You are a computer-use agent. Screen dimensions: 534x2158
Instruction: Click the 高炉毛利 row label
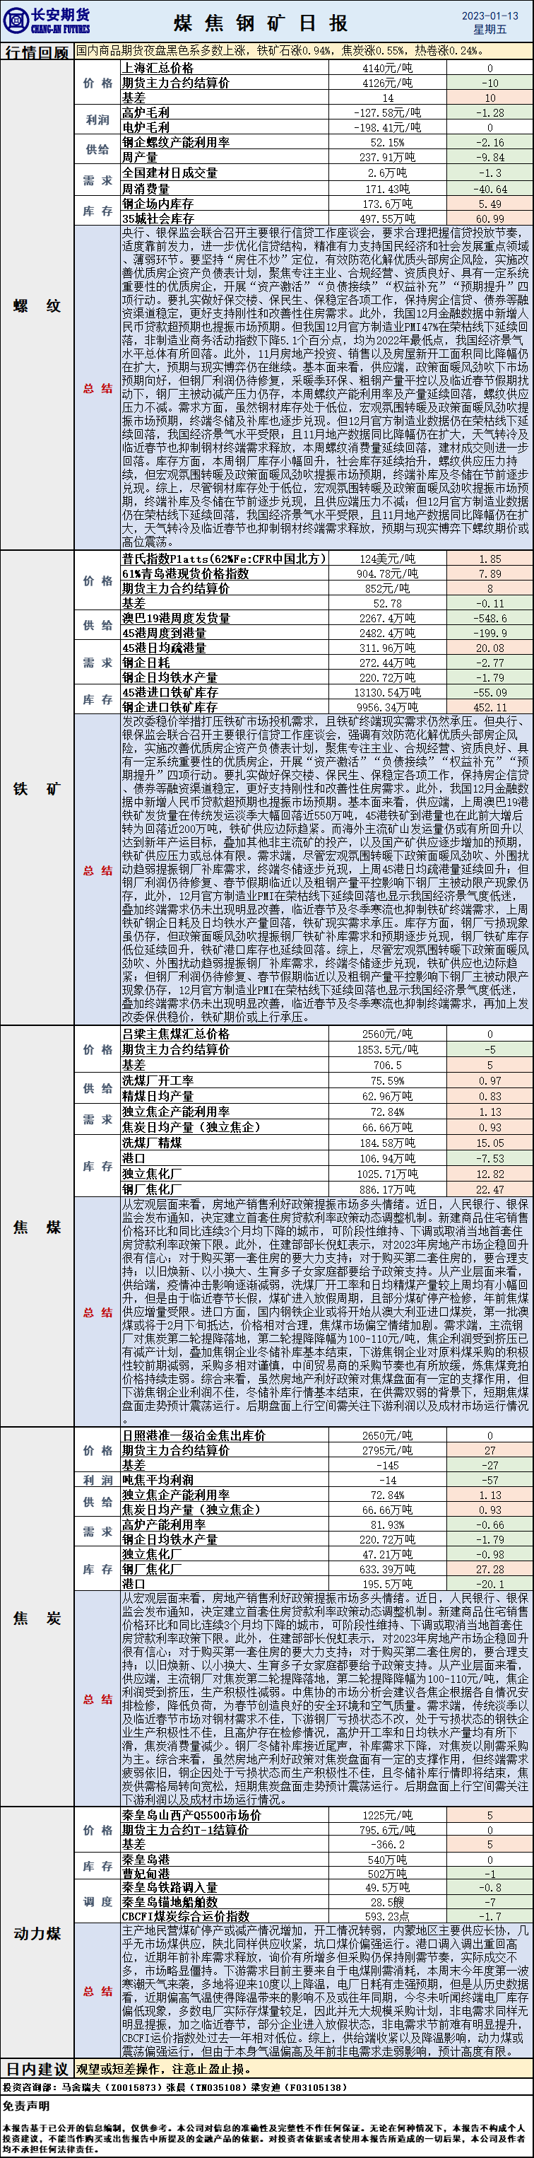tap(146, 112)
